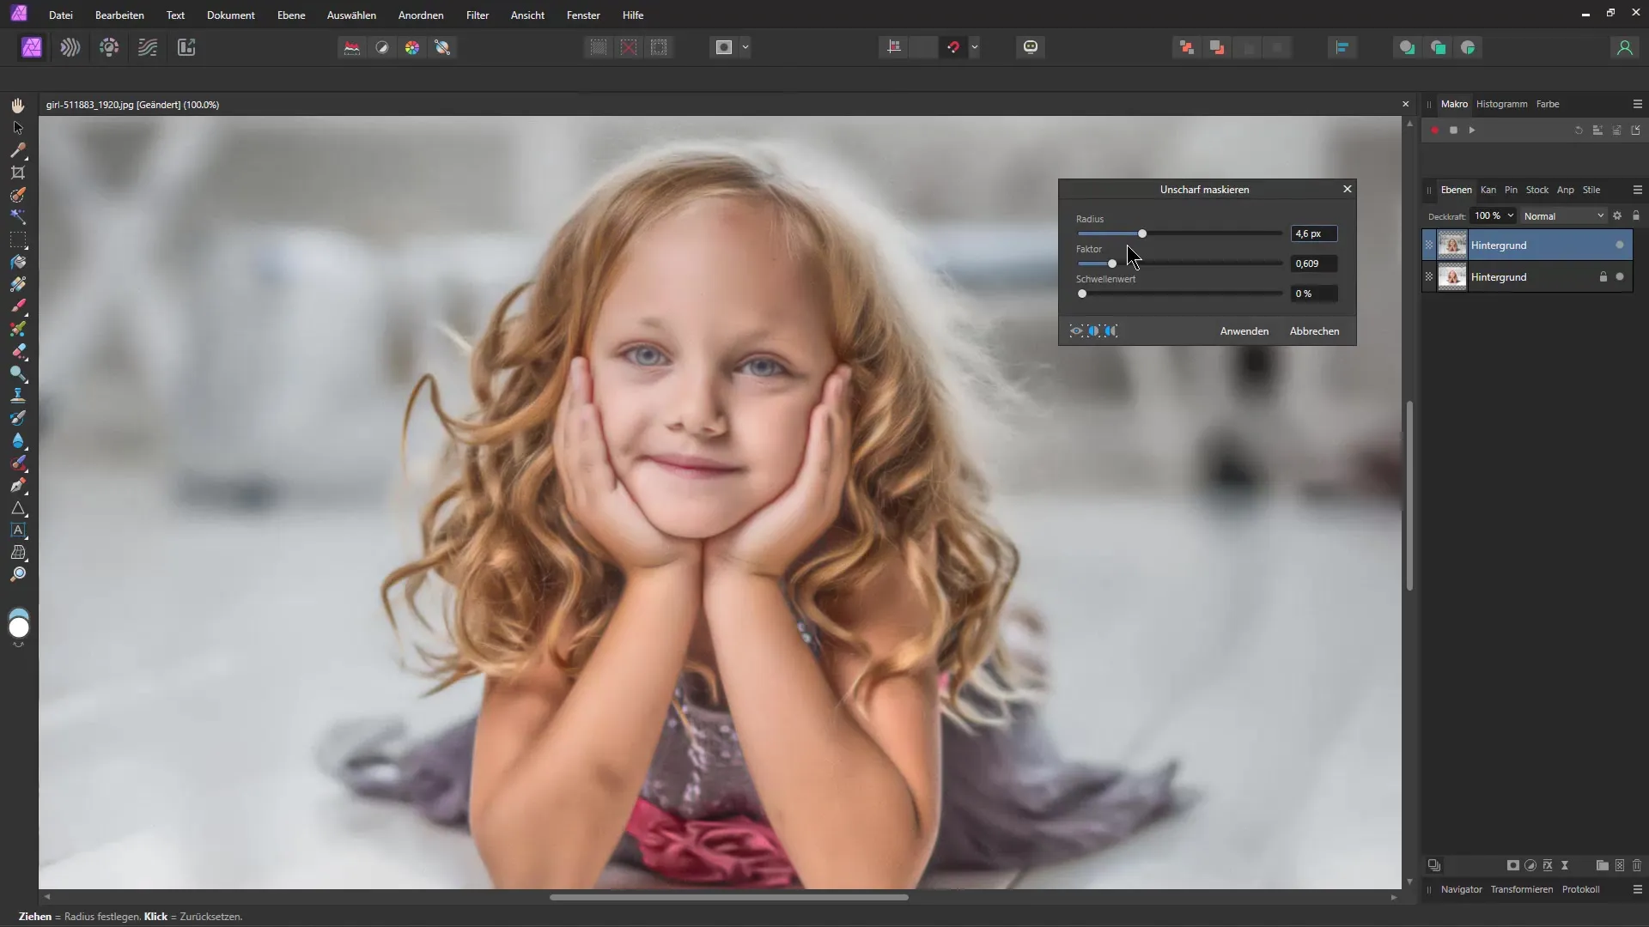1649x927 pixels.
Task: Select the selection brush tool
Action: 18,195
